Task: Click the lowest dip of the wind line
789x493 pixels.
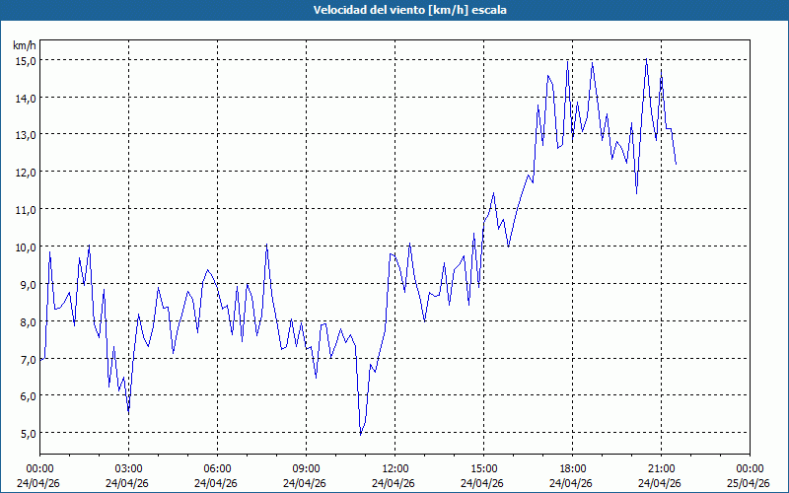Action: pyautogui.click(x=361, y=434)
